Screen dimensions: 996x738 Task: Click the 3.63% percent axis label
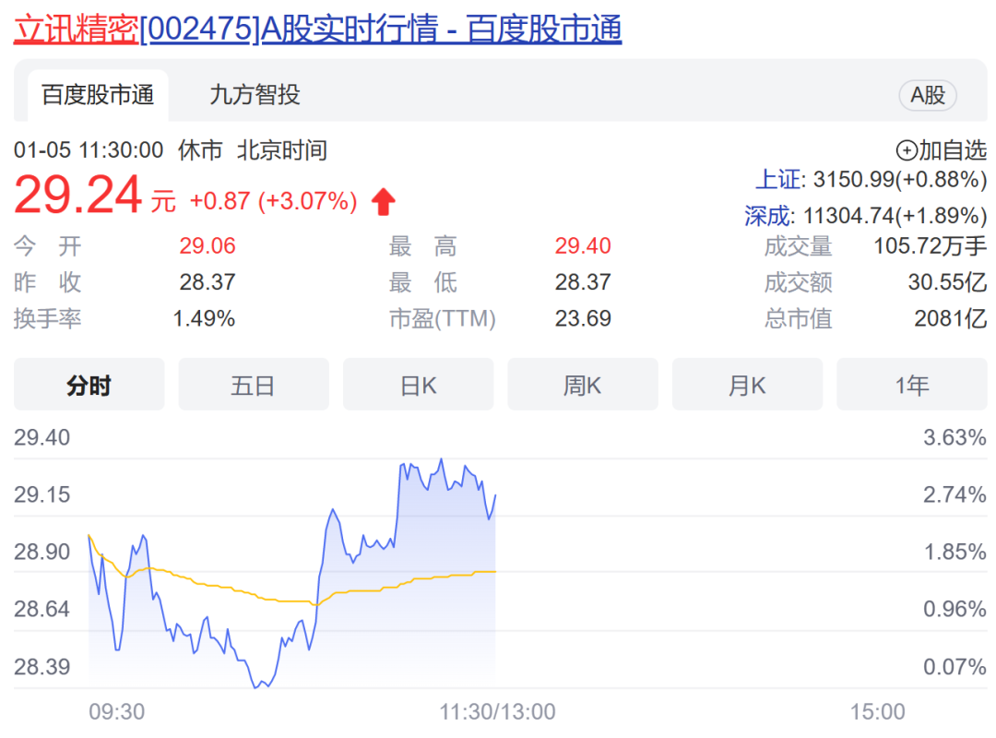[954, 437]
